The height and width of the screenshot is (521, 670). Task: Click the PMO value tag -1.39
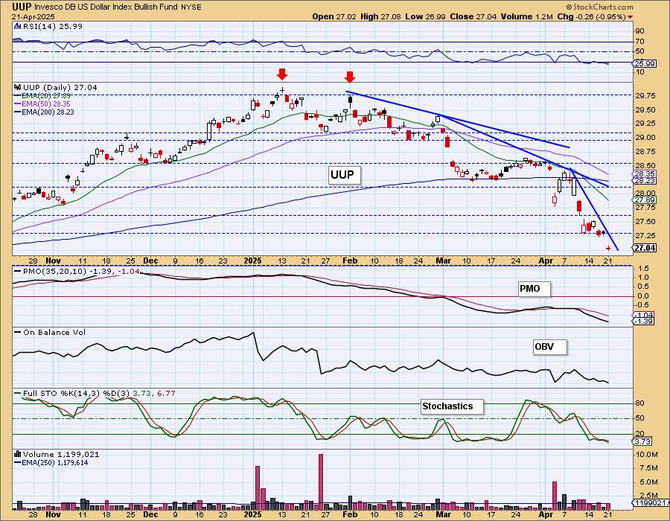(x=643, y=321)
